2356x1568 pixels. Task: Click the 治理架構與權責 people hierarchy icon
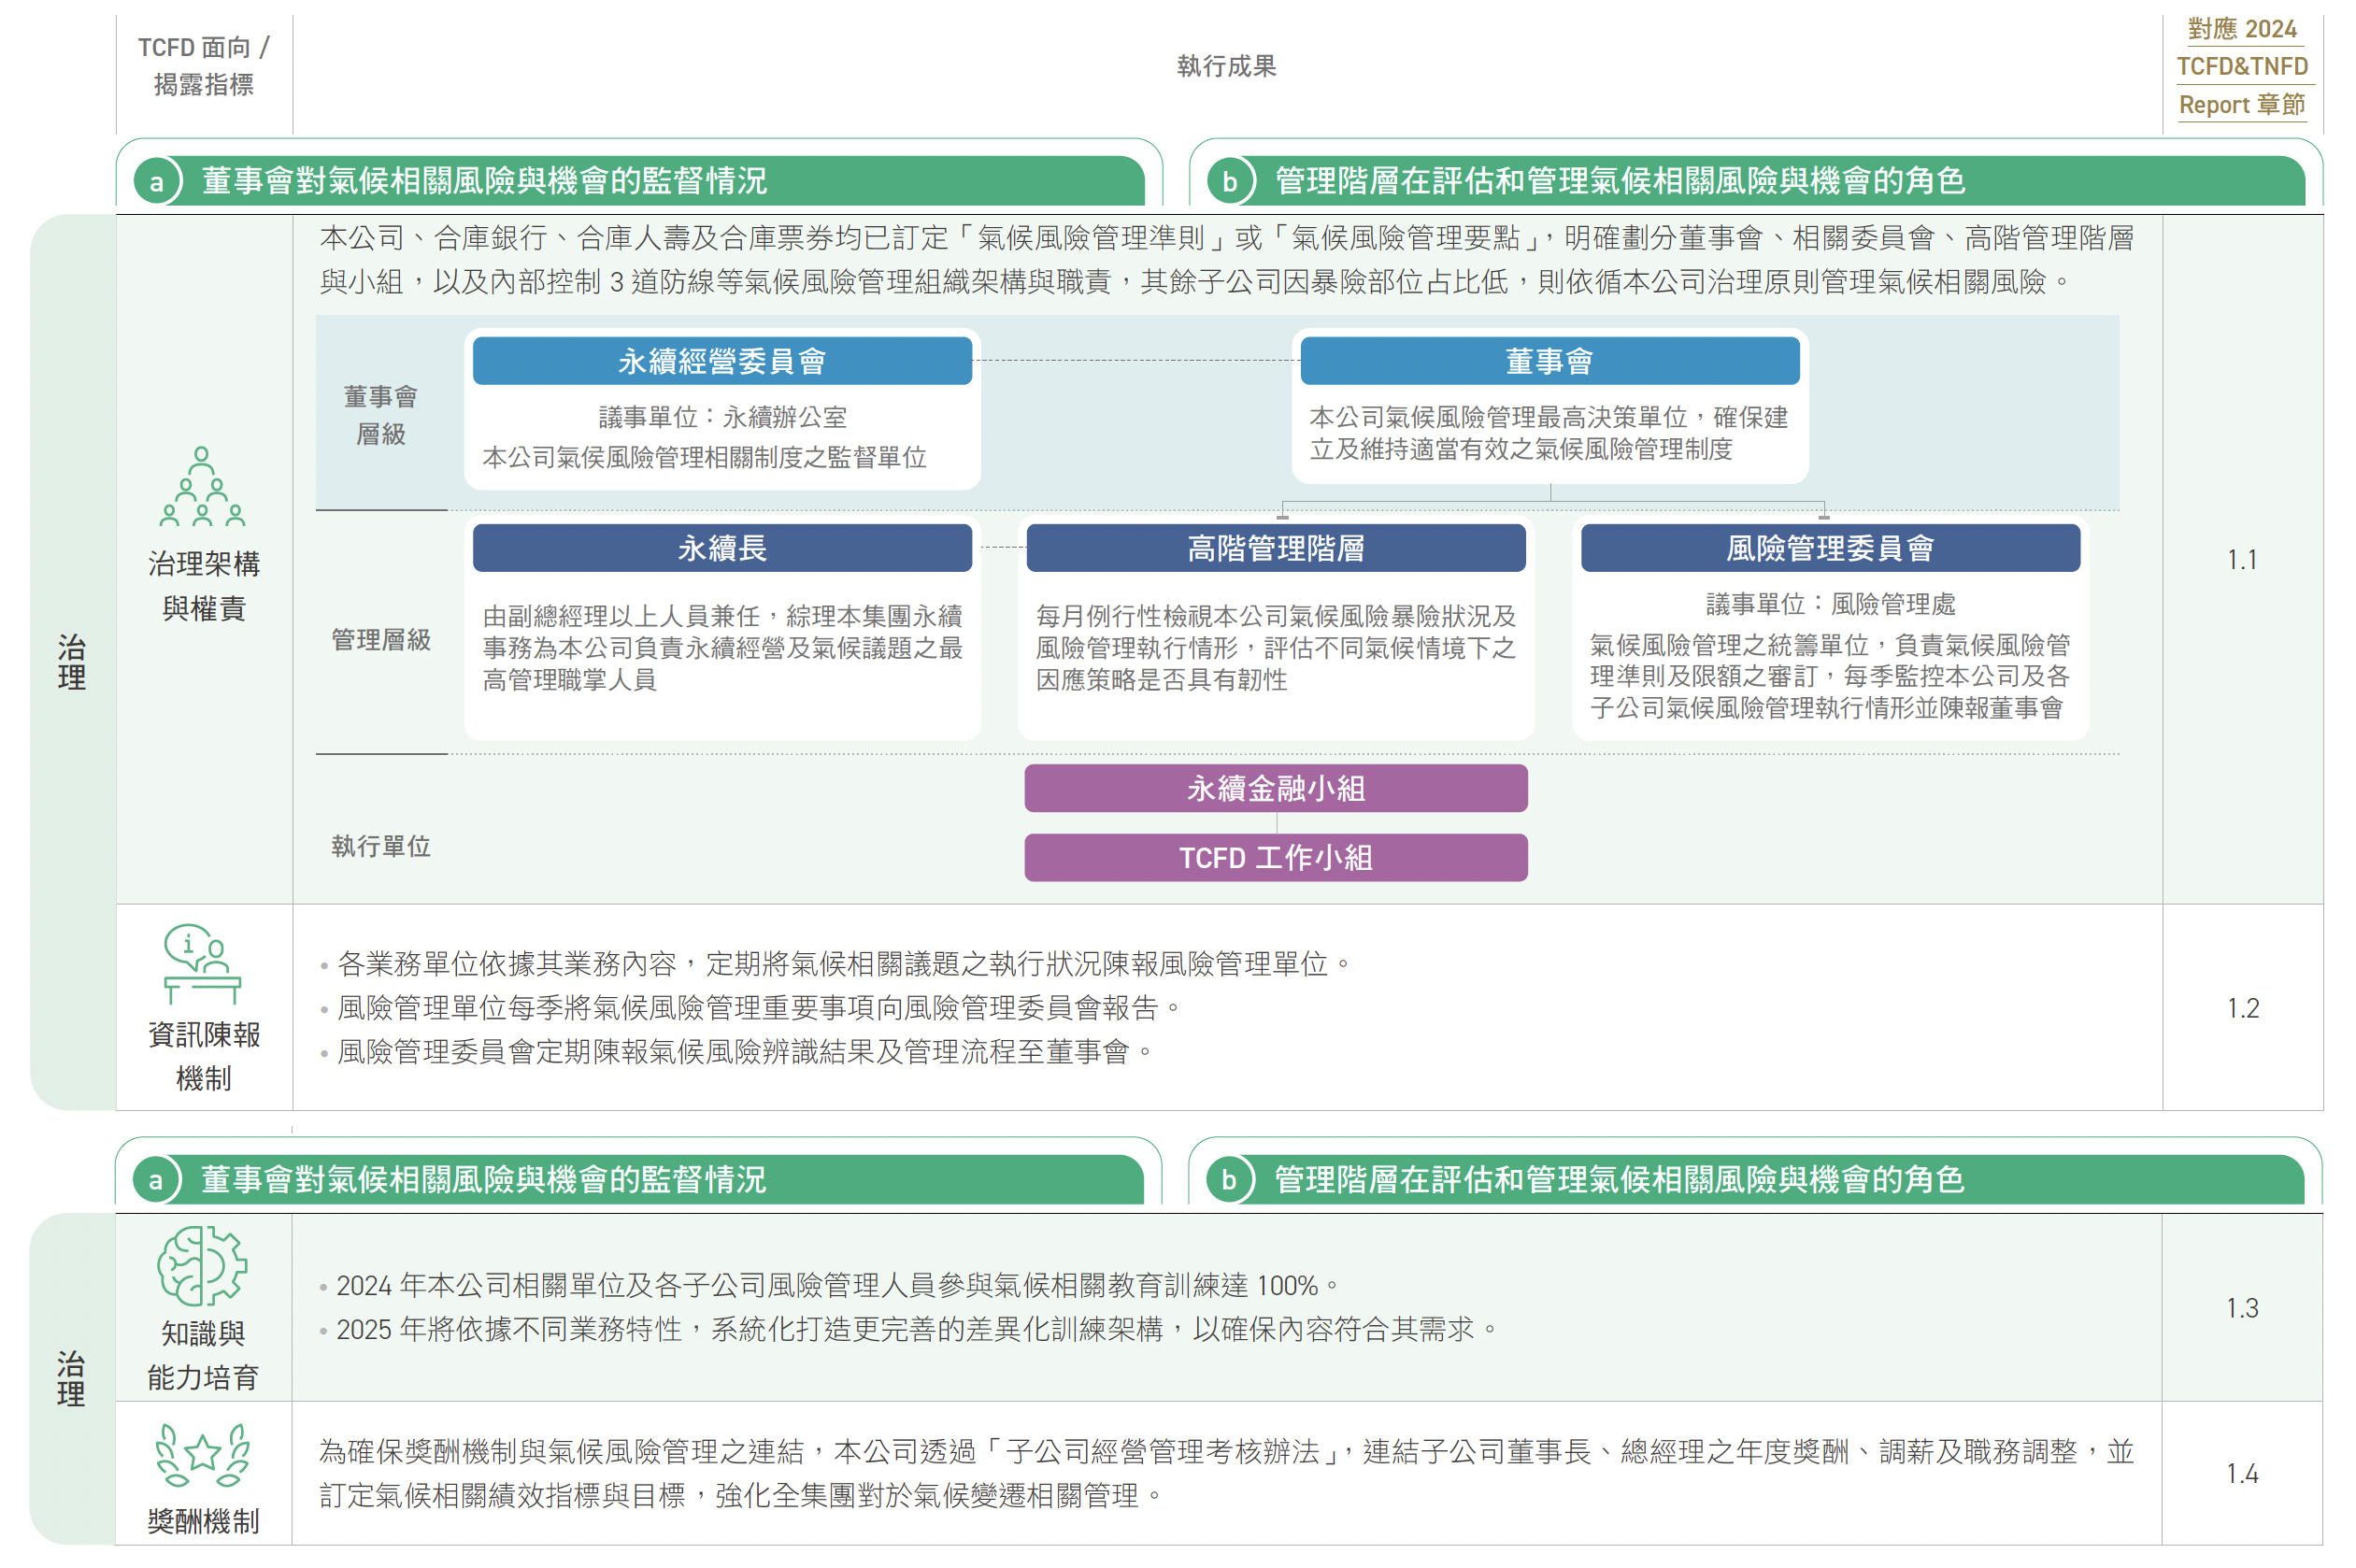point(203,486)
